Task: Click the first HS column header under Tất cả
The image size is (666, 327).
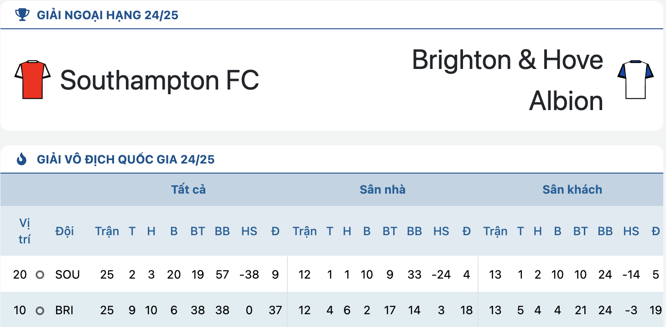Action: pos(249,231)
